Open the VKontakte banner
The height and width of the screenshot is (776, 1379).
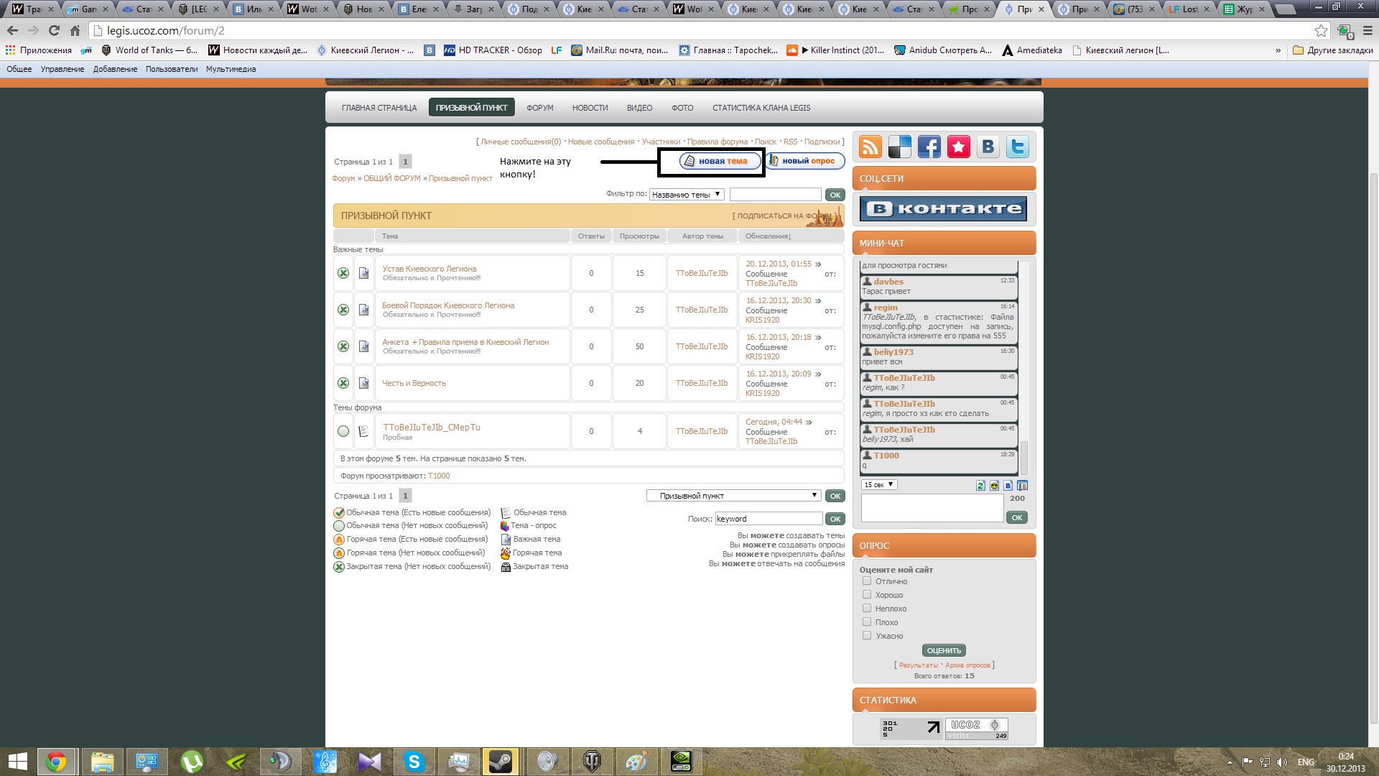pyautogui.click(x=944, y=209)
